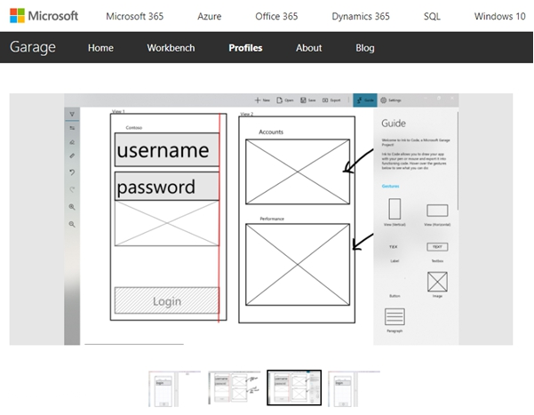Open the SQL link in header
Screen dimensions: 534x415
(432, 16)
